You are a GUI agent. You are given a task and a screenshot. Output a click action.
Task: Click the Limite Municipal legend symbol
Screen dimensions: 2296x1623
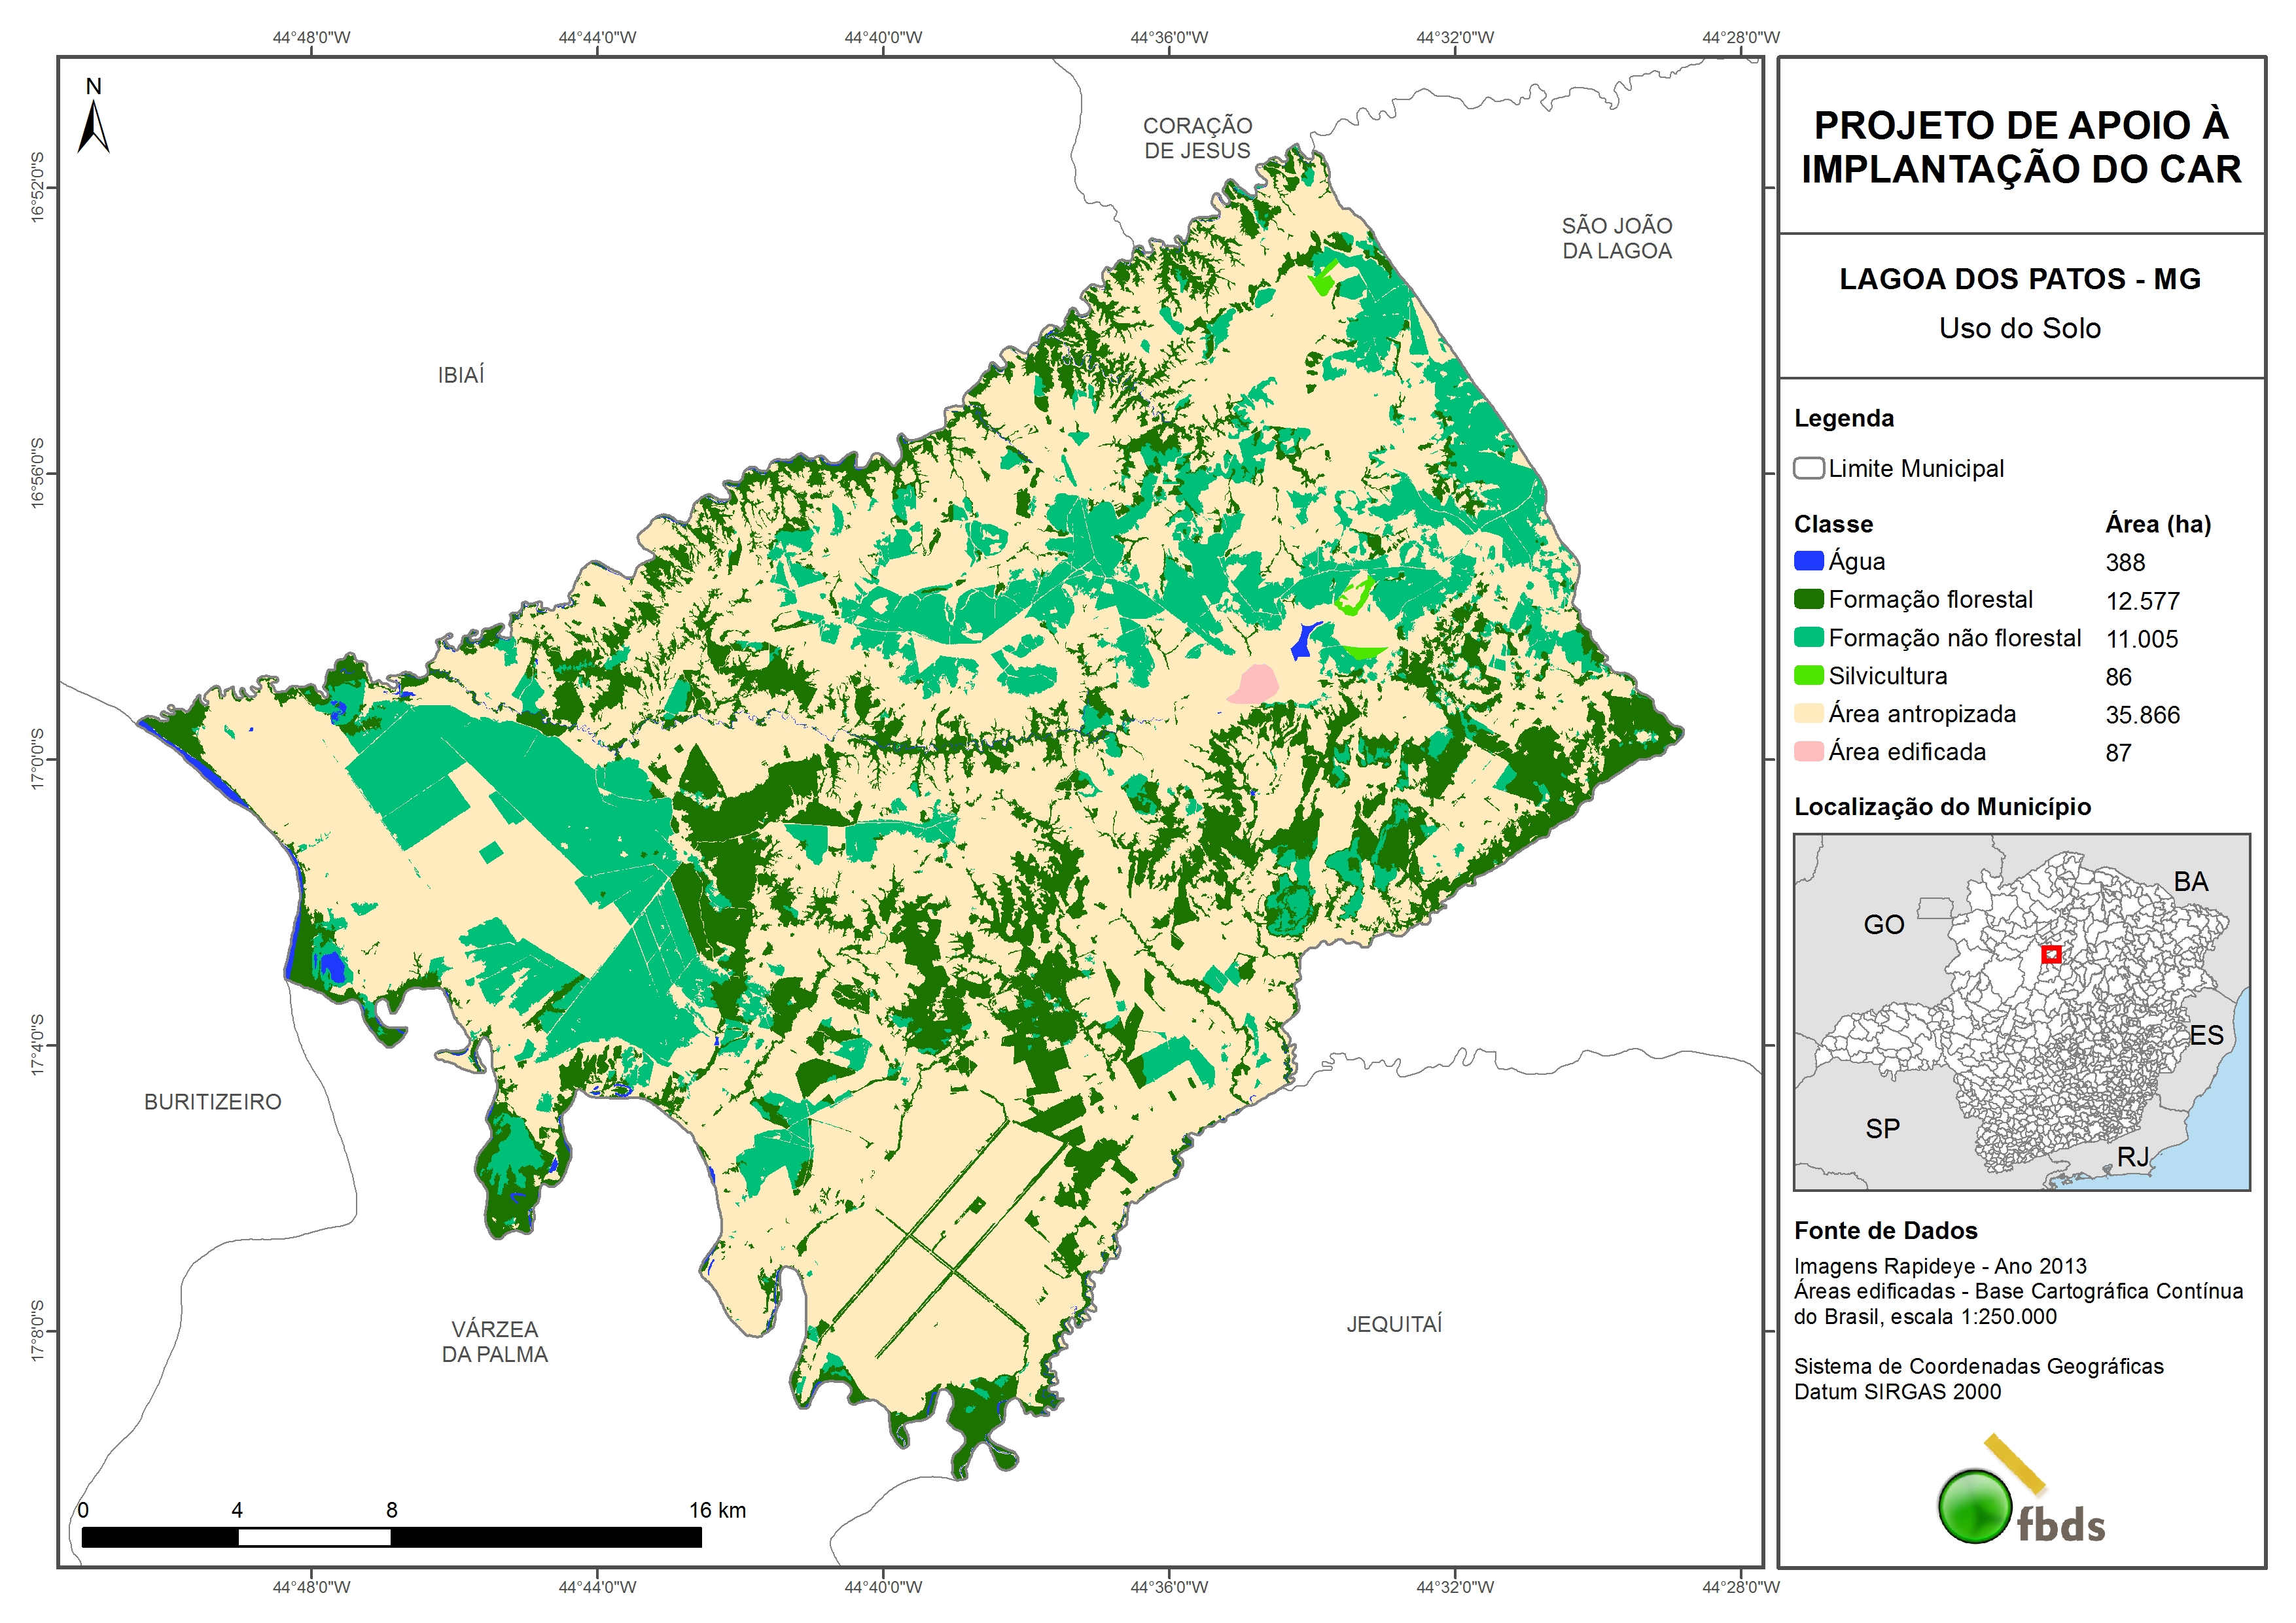pyautogui.click(x=1808, y=468)
